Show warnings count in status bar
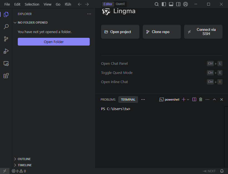The height and width of the screenshot is (174, 228). tap(23, 171)
